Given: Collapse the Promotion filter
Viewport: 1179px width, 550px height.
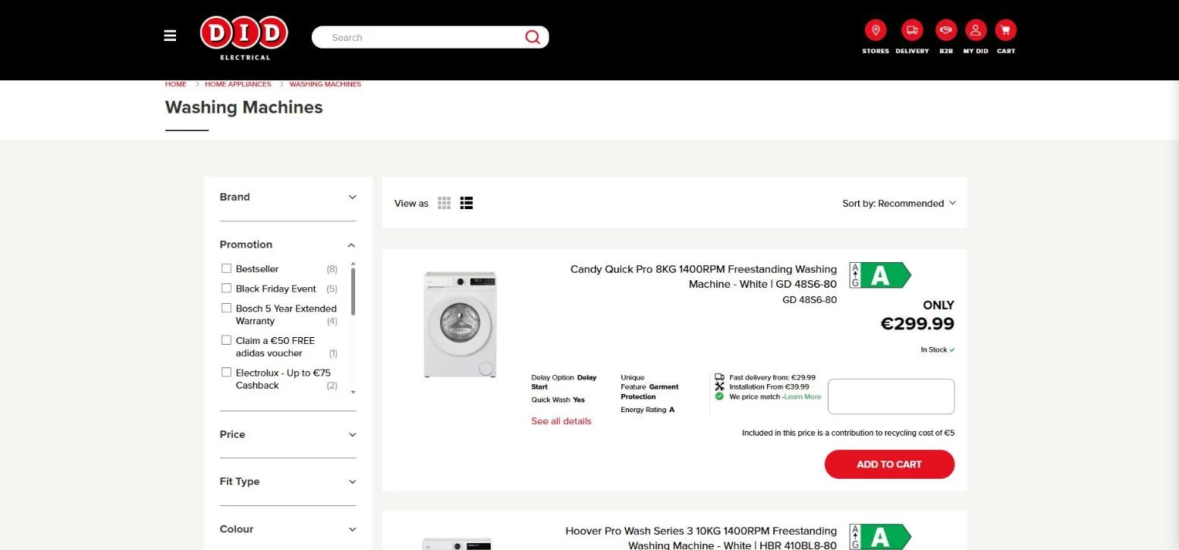Looking at the screenshot, I should tap(288, 245).
